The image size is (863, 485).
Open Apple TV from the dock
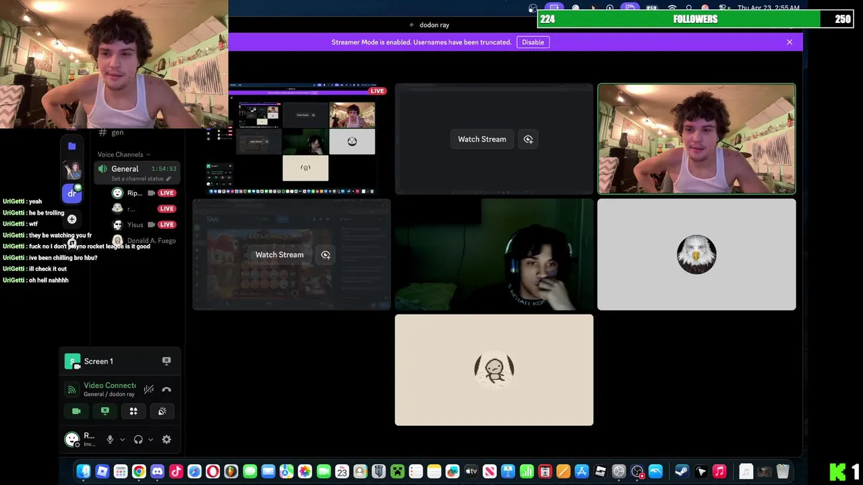click(x=471, y=472)
